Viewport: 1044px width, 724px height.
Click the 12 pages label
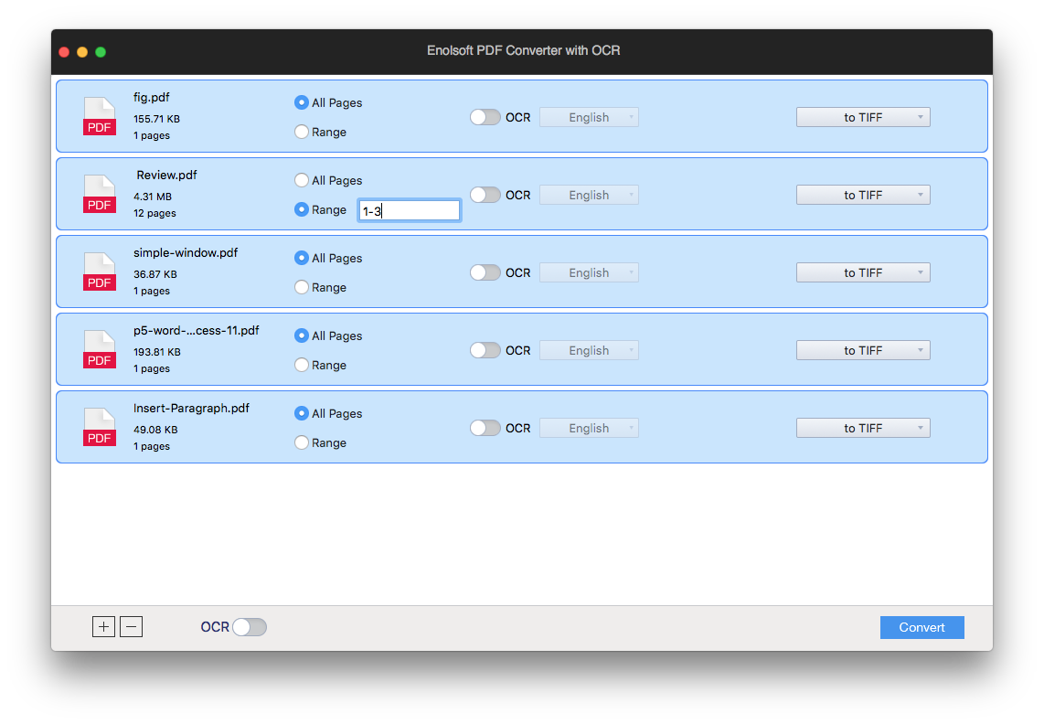tap(154, 213)
